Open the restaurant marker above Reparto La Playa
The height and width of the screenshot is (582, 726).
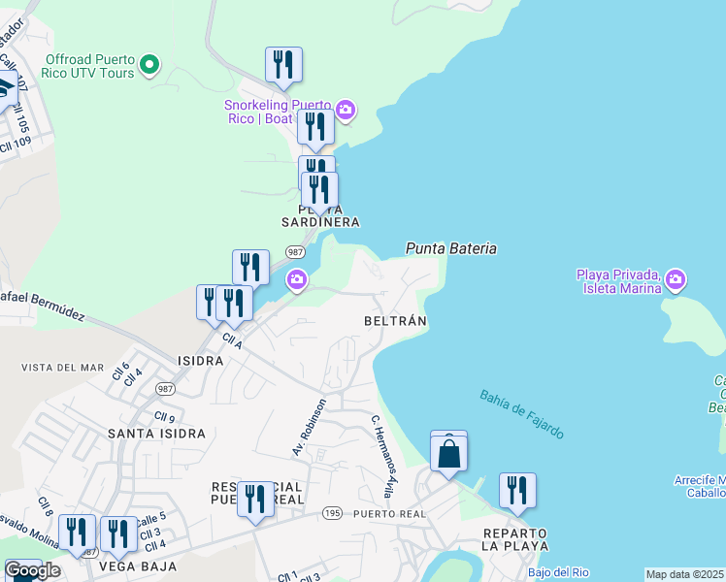click(x=517, y=491)
